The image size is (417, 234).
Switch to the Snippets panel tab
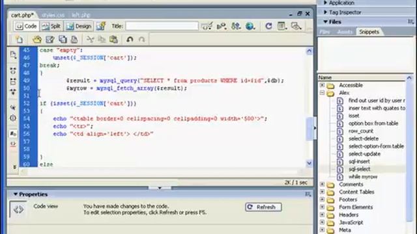369,32
